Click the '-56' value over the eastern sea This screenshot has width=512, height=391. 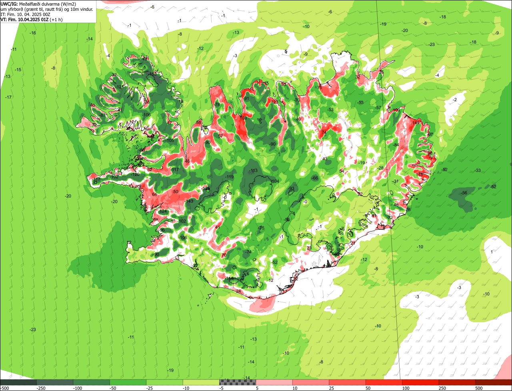[464, 193]
